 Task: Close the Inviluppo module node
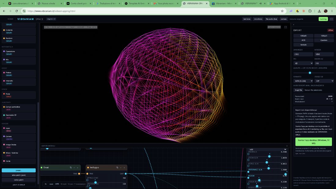[x=124, y=168]
